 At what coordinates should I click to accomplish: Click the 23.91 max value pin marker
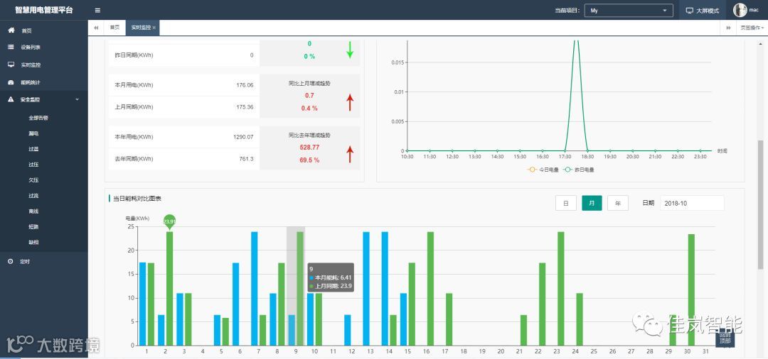169,221
